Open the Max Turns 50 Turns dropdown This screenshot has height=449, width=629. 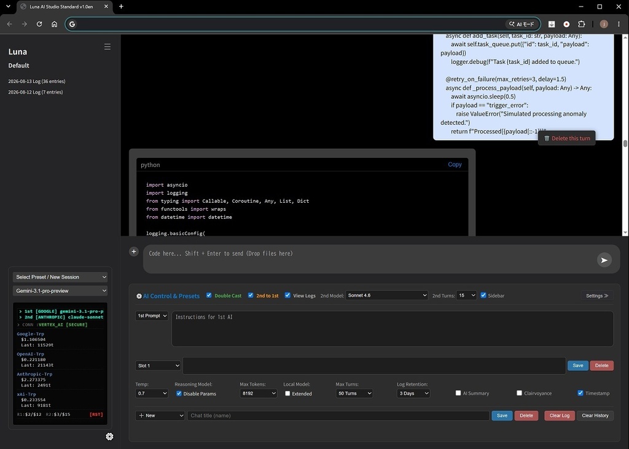click(354, 394)
